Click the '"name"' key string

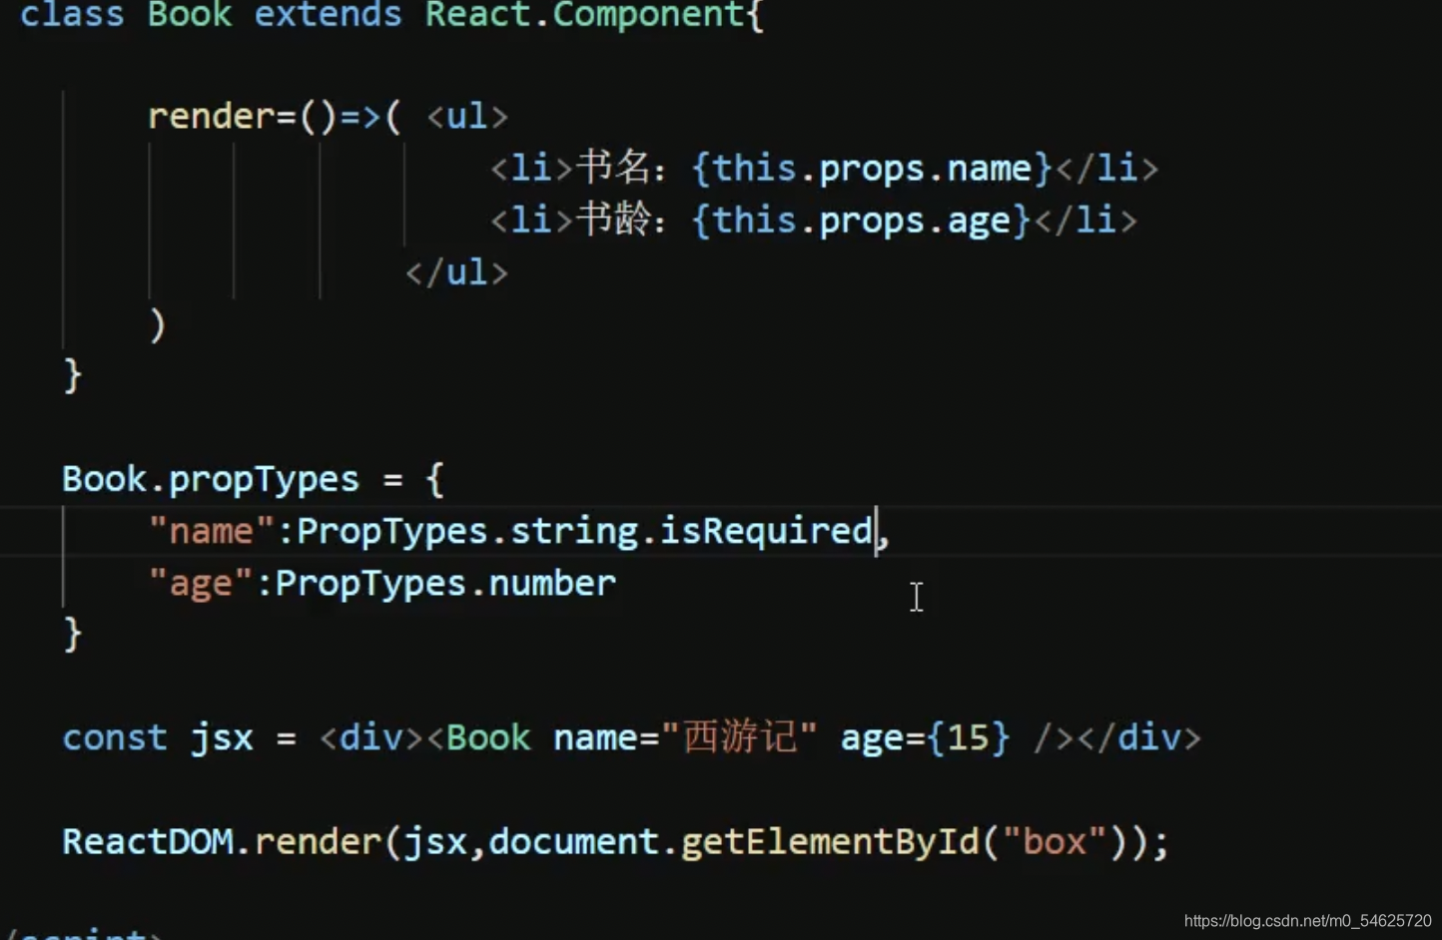(211, 532)
